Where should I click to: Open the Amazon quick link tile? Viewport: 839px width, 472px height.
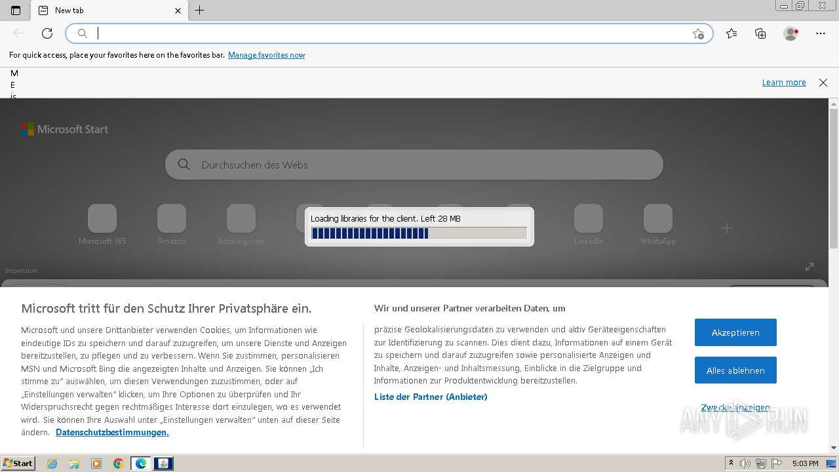click(172, 225)
